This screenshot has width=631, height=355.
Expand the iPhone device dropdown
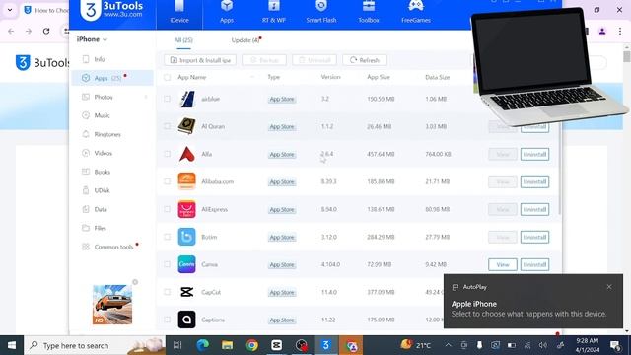point(92,39)
